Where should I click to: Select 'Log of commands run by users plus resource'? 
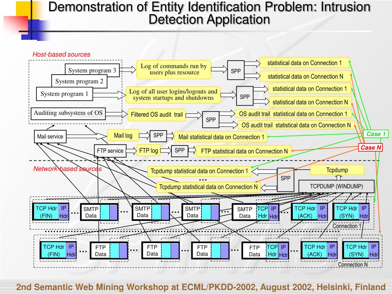coord(173,70)
